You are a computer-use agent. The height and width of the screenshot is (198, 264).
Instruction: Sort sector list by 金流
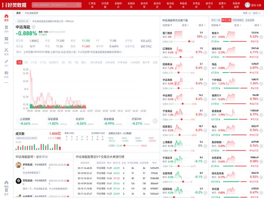237,25
